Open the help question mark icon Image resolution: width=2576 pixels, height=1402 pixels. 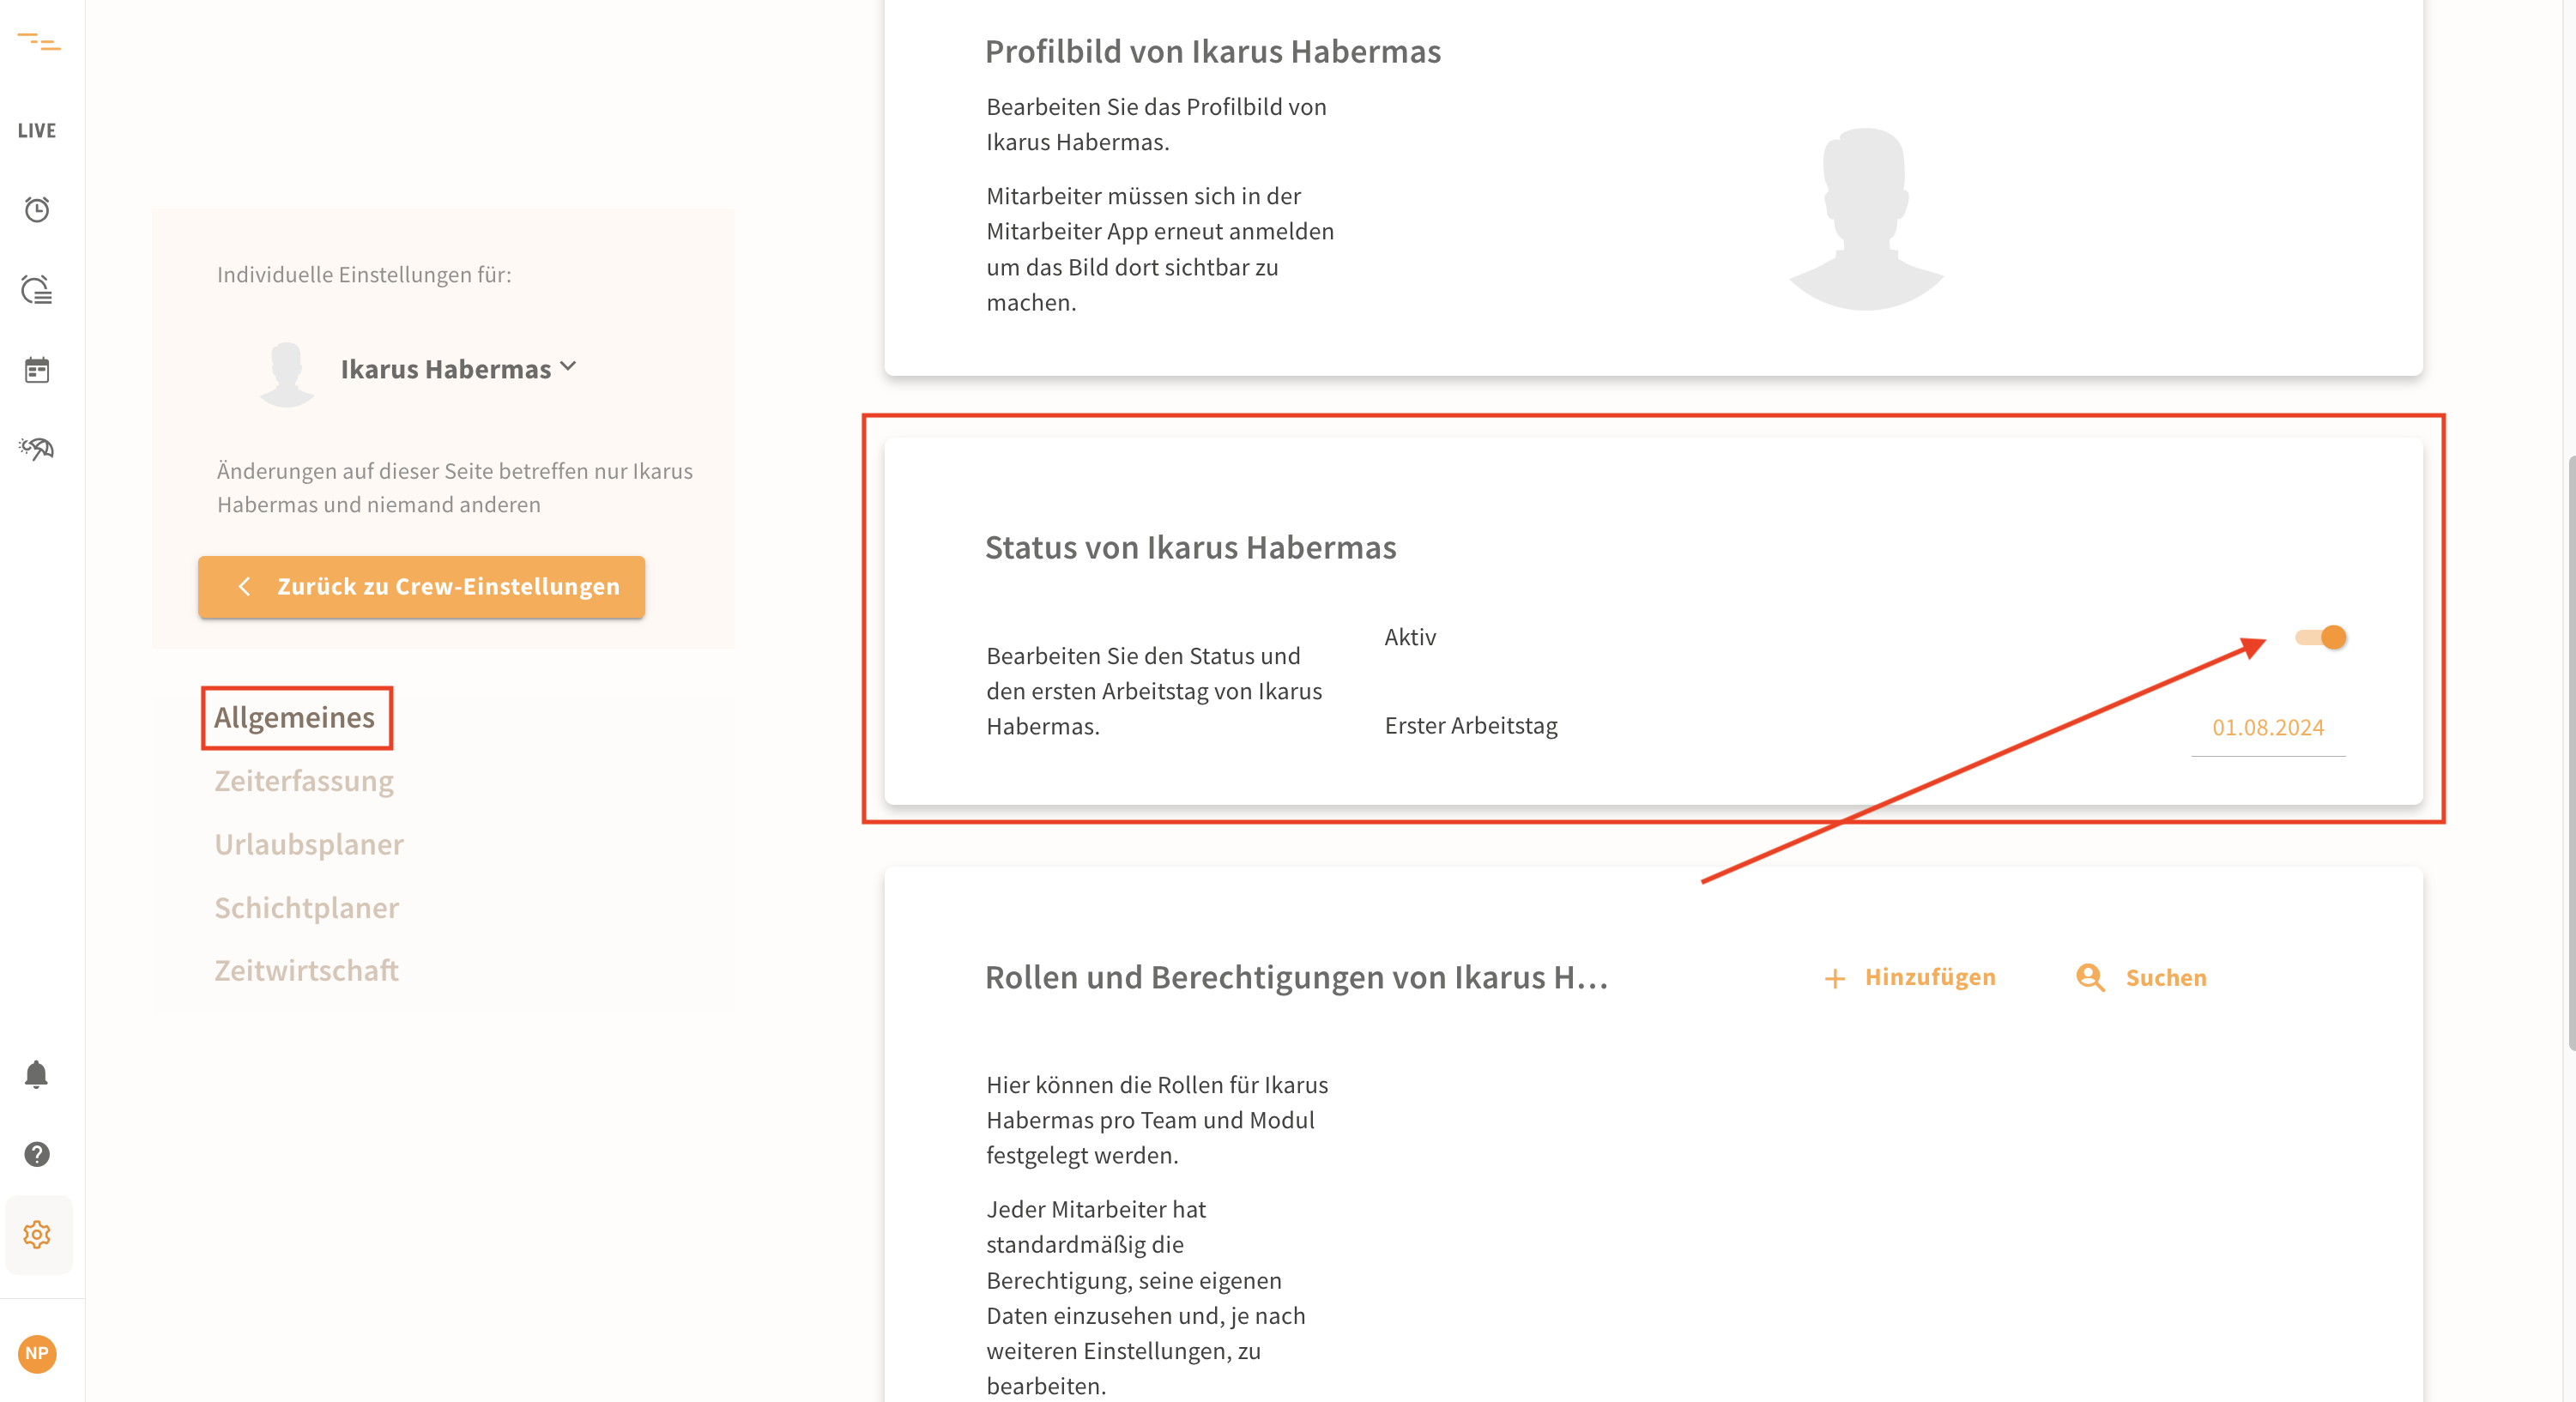tap(37, 1154)
